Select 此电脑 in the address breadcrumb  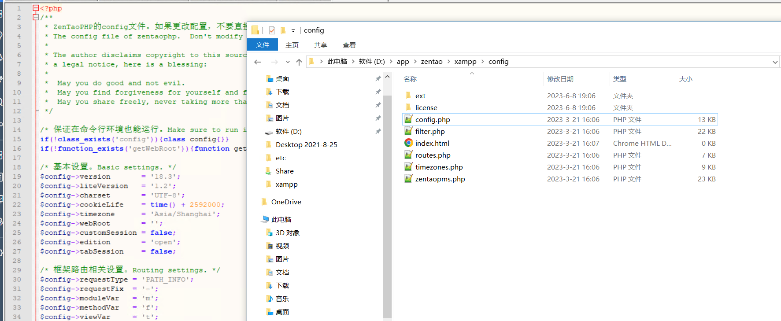(x=337, y=62)
